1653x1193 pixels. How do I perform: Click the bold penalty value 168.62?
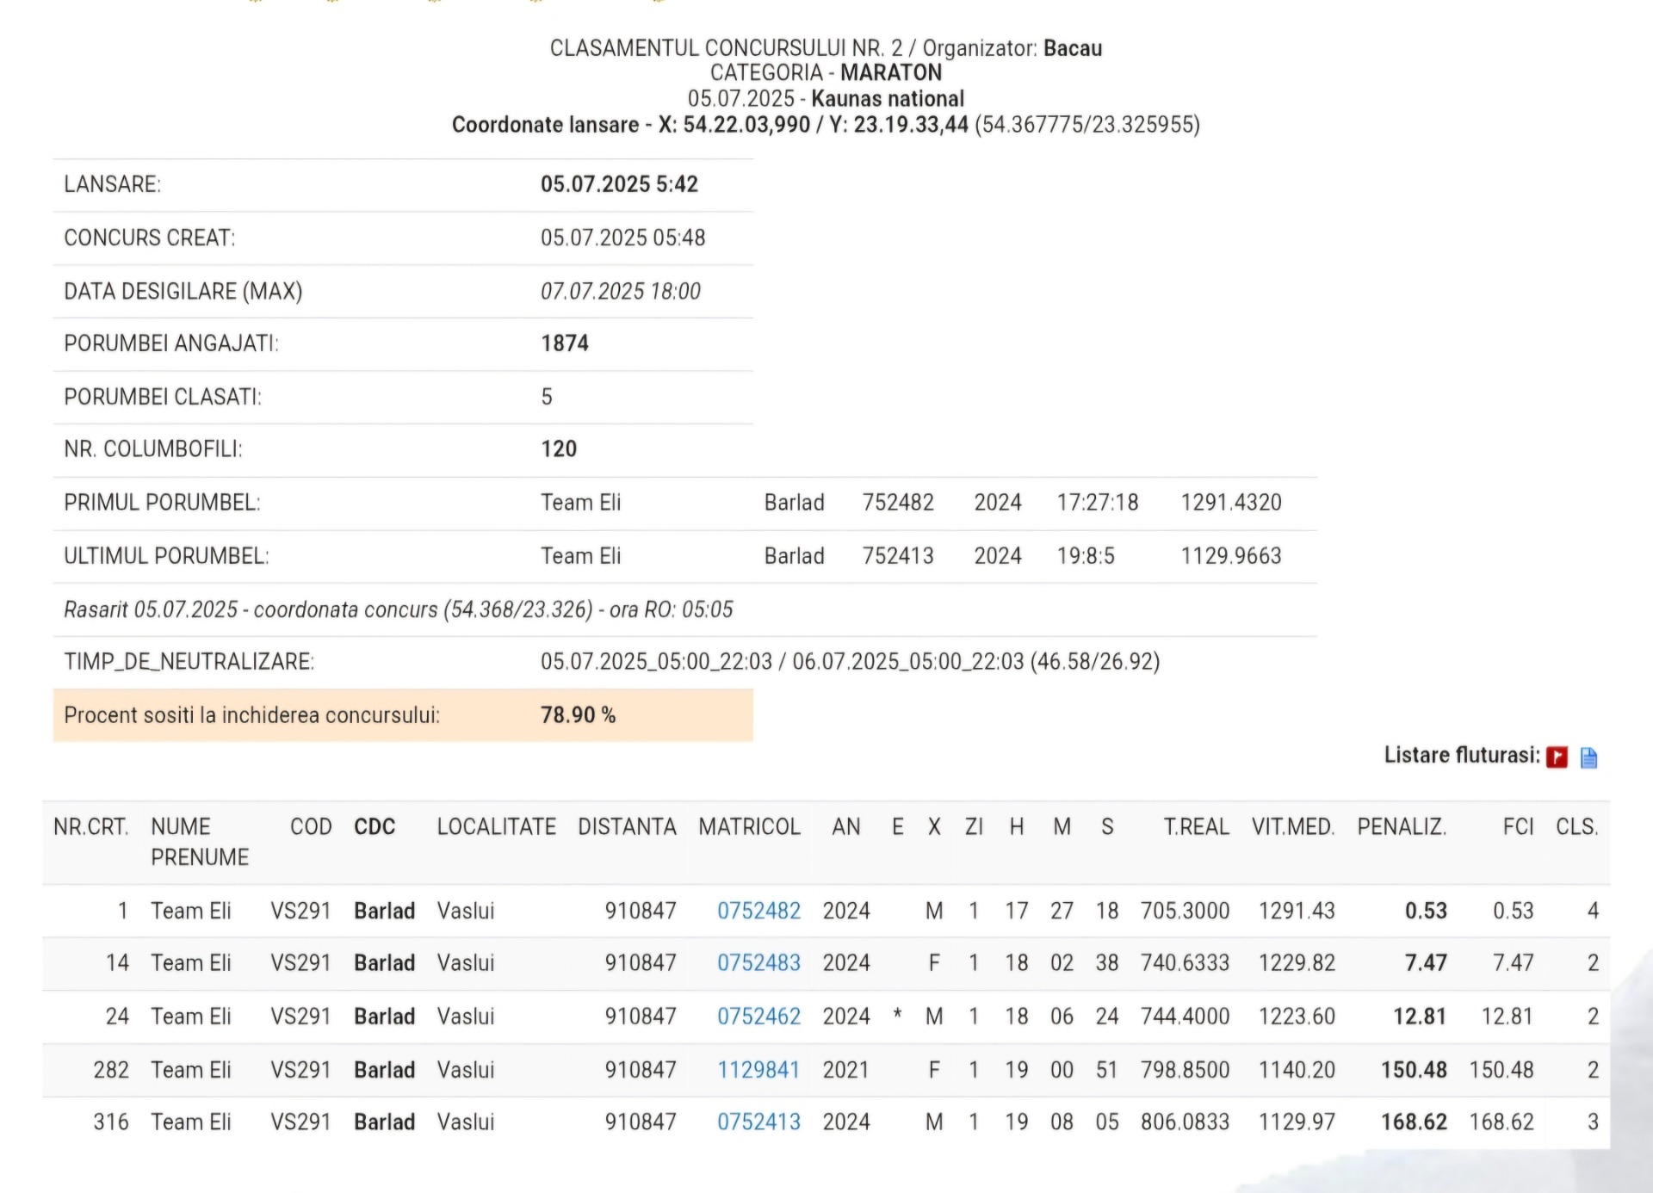tap(1413, 1122)
